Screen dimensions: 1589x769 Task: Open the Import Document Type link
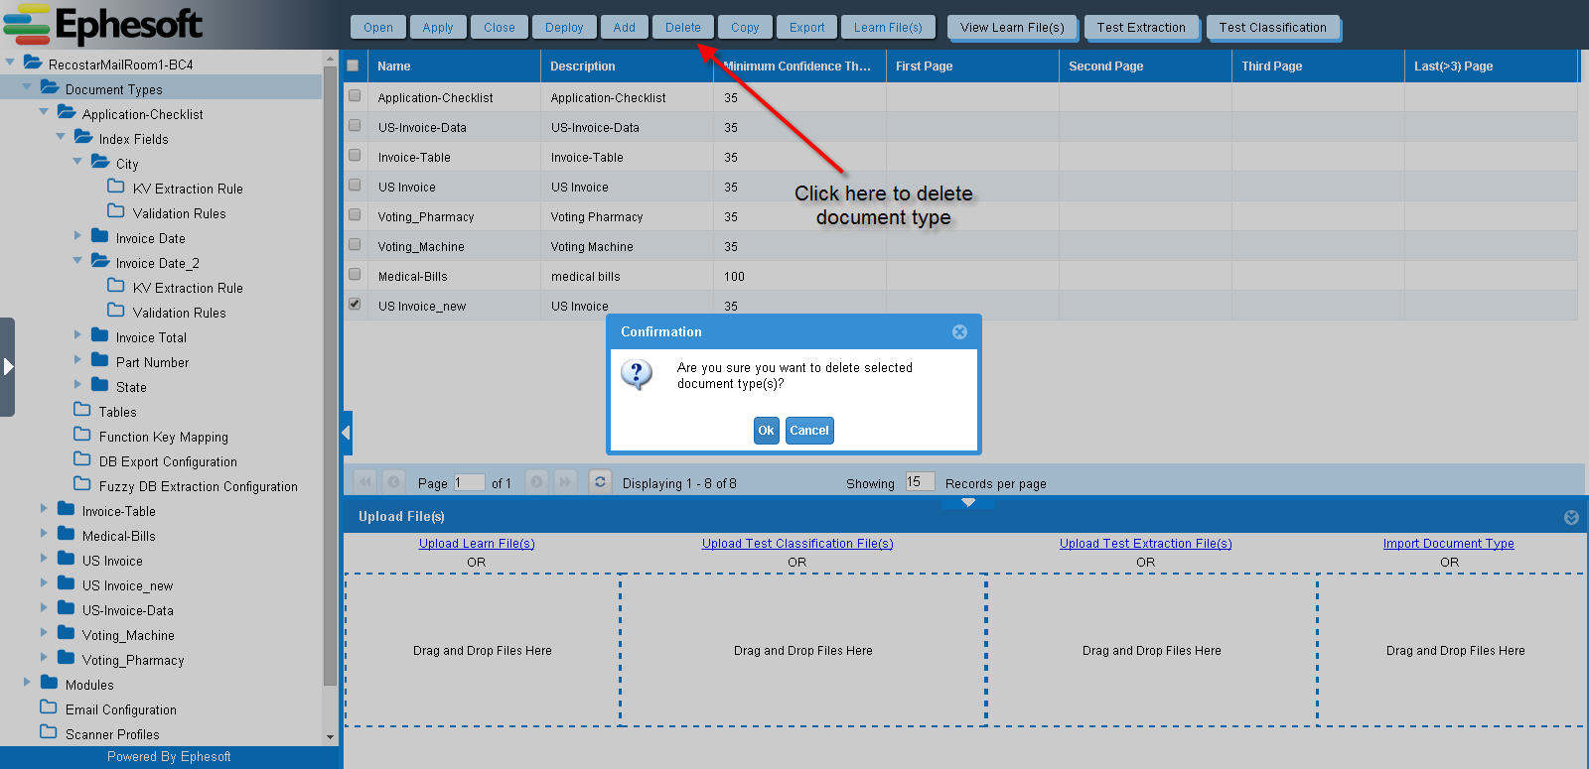[x=1449, y=544]
